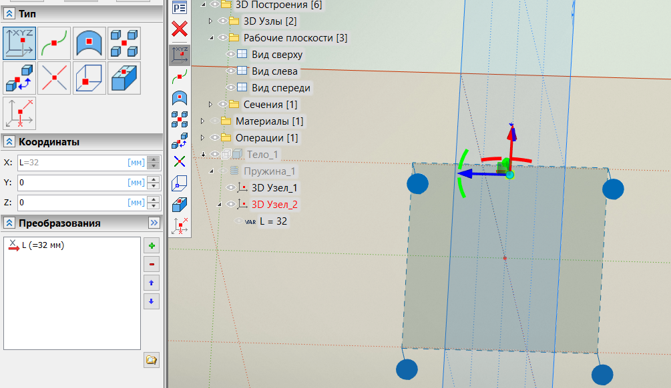Click the two-cubes-with-arrows icon in vertical toolbar
671x388 pixels.
coord(180,141)
